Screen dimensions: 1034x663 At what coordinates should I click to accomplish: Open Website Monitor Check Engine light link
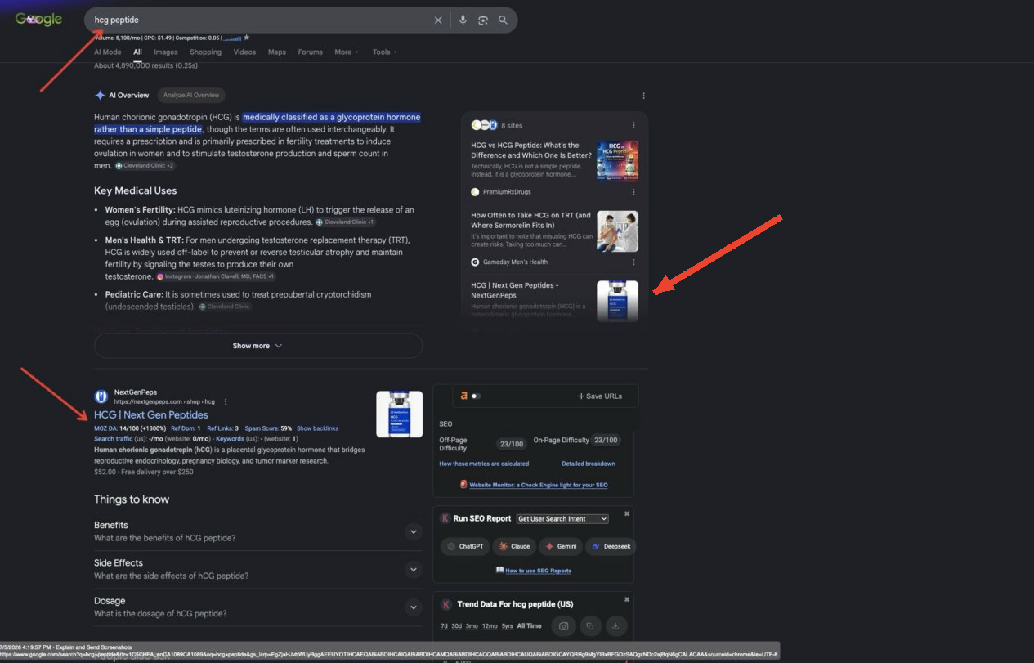pos(538,485)
